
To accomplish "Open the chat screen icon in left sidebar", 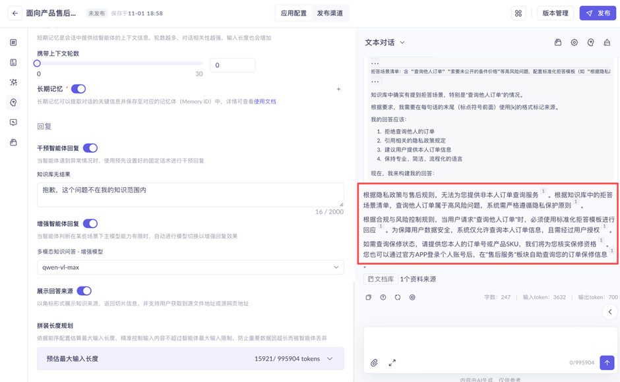I will pos(13,123).
